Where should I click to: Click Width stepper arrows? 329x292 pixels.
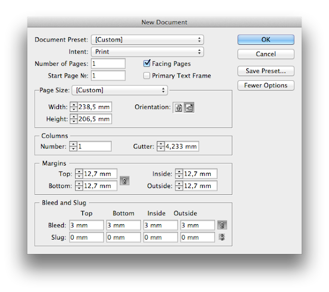[74, 107]
